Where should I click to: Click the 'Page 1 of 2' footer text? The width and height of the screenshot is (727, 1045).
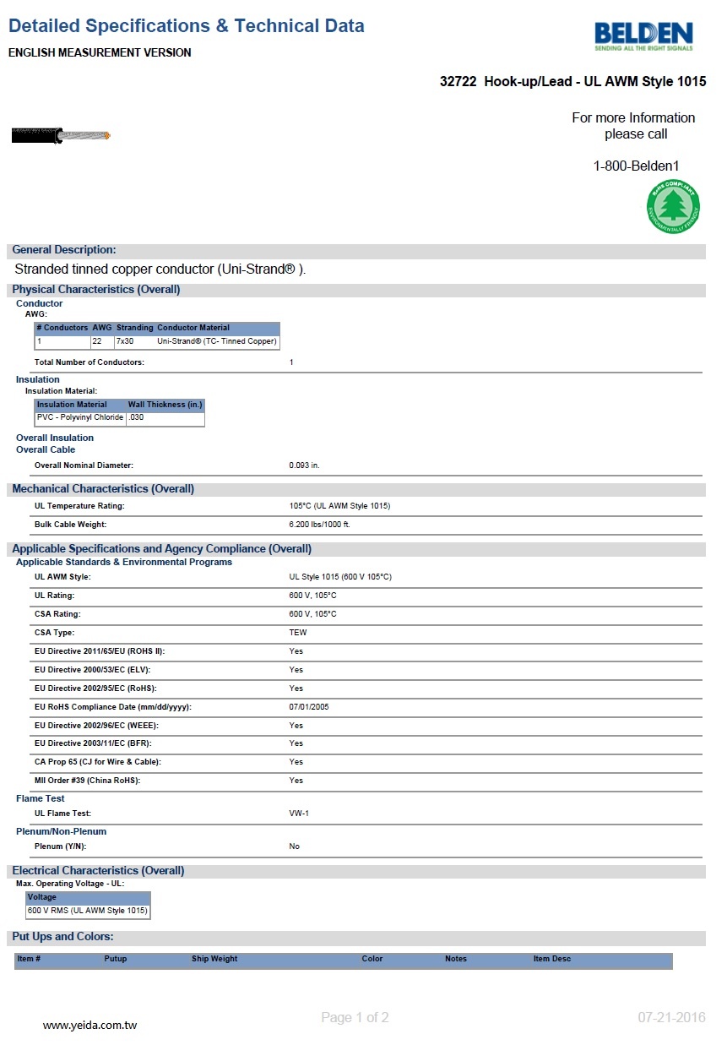point(355,1018)
